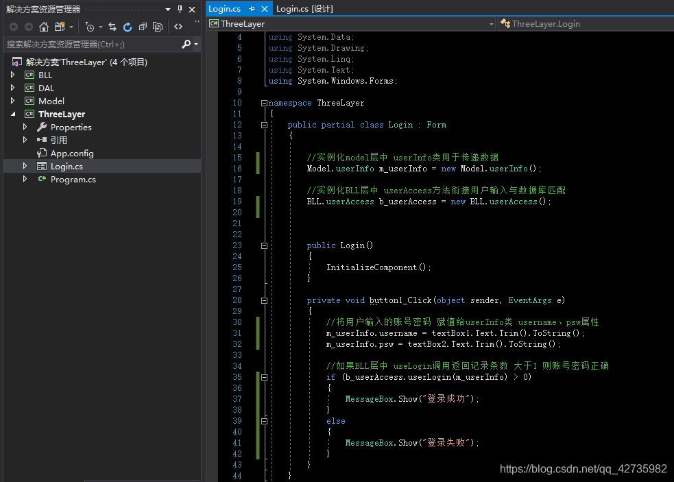Open Solution Explorer window position dropdown
The height and width of the screenshot is (482, 674).
coord(168,10)
